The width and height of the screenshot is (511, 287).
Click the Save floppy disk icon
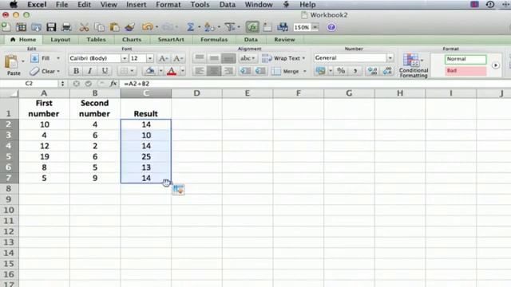tap(51, 27)
